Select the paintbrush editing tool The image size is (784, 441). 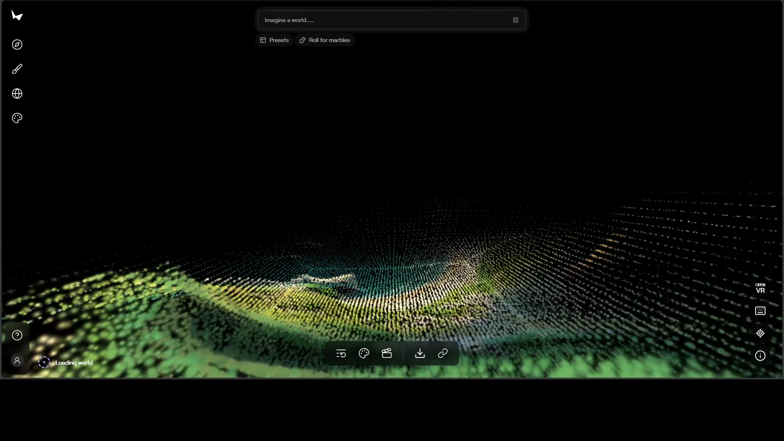tap(17, 69)
